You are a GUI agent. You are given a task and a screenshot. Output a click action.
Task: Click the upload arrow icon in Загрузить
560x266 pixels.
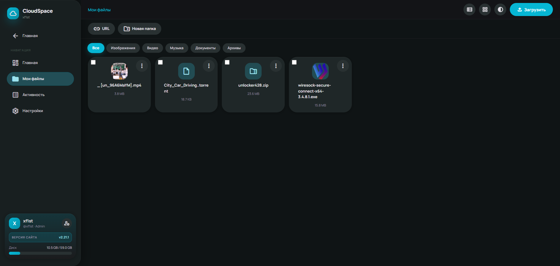point(520,9)
